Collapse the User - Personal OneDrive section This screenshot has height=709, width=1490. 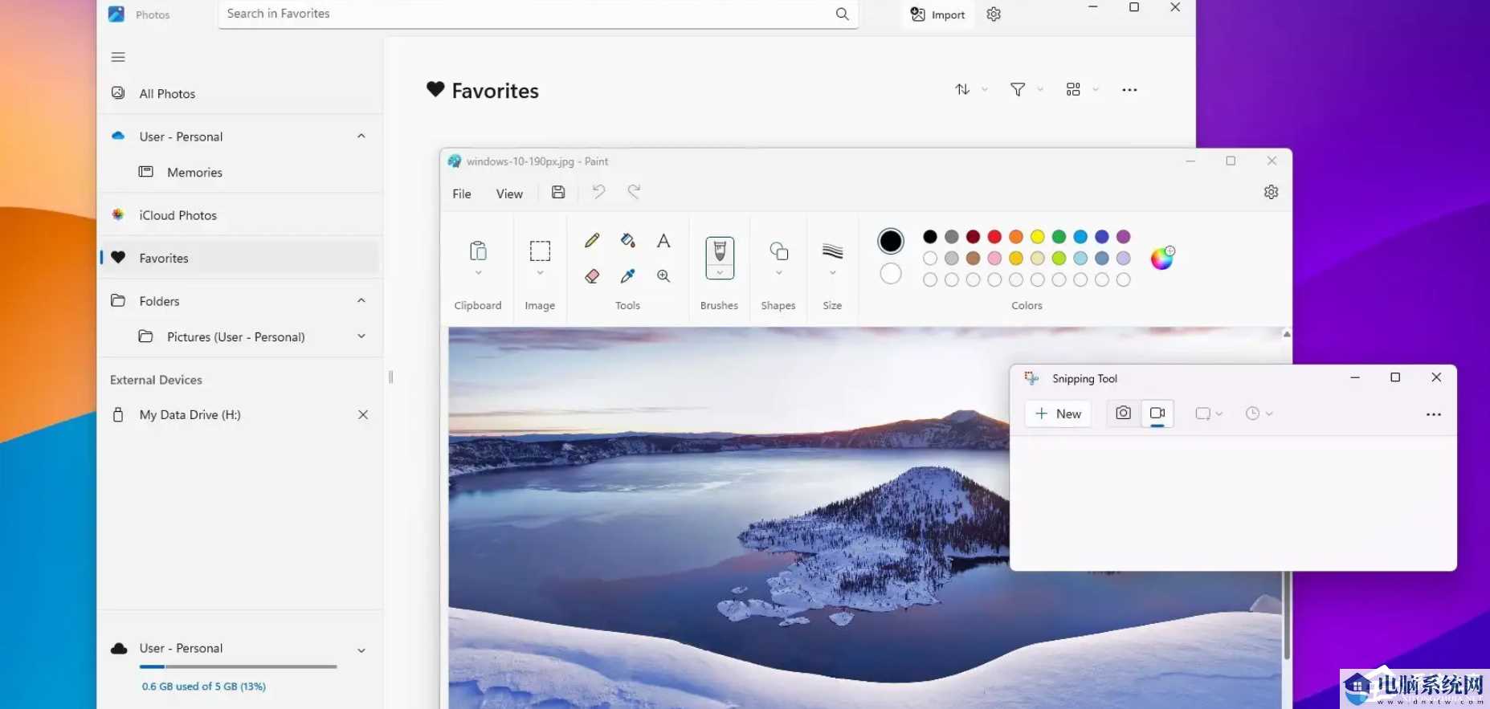(361, 137)
